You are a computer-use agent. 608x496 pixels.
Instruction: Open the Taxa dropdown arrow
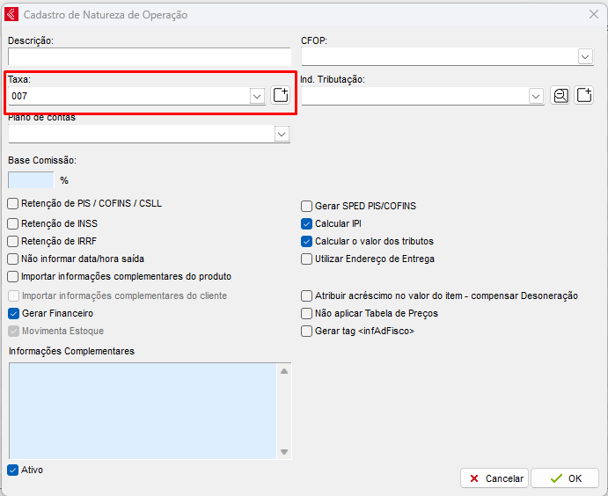click(x=257, y=96)
